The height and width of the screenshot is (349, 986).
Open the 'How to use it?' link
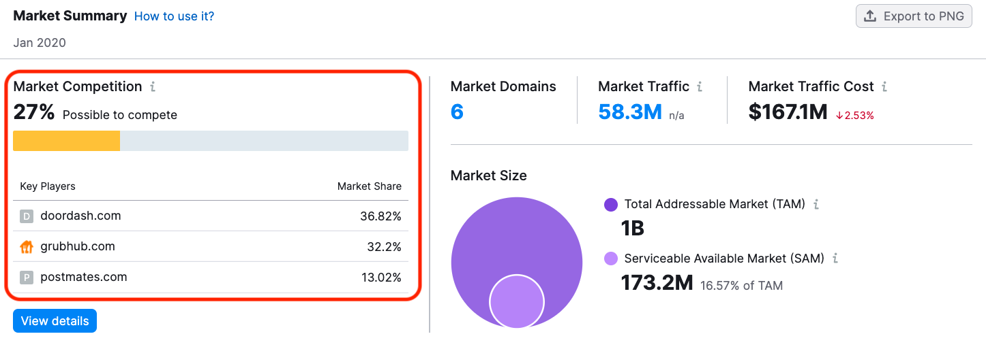pyautogui.click(x=174, y=16)
